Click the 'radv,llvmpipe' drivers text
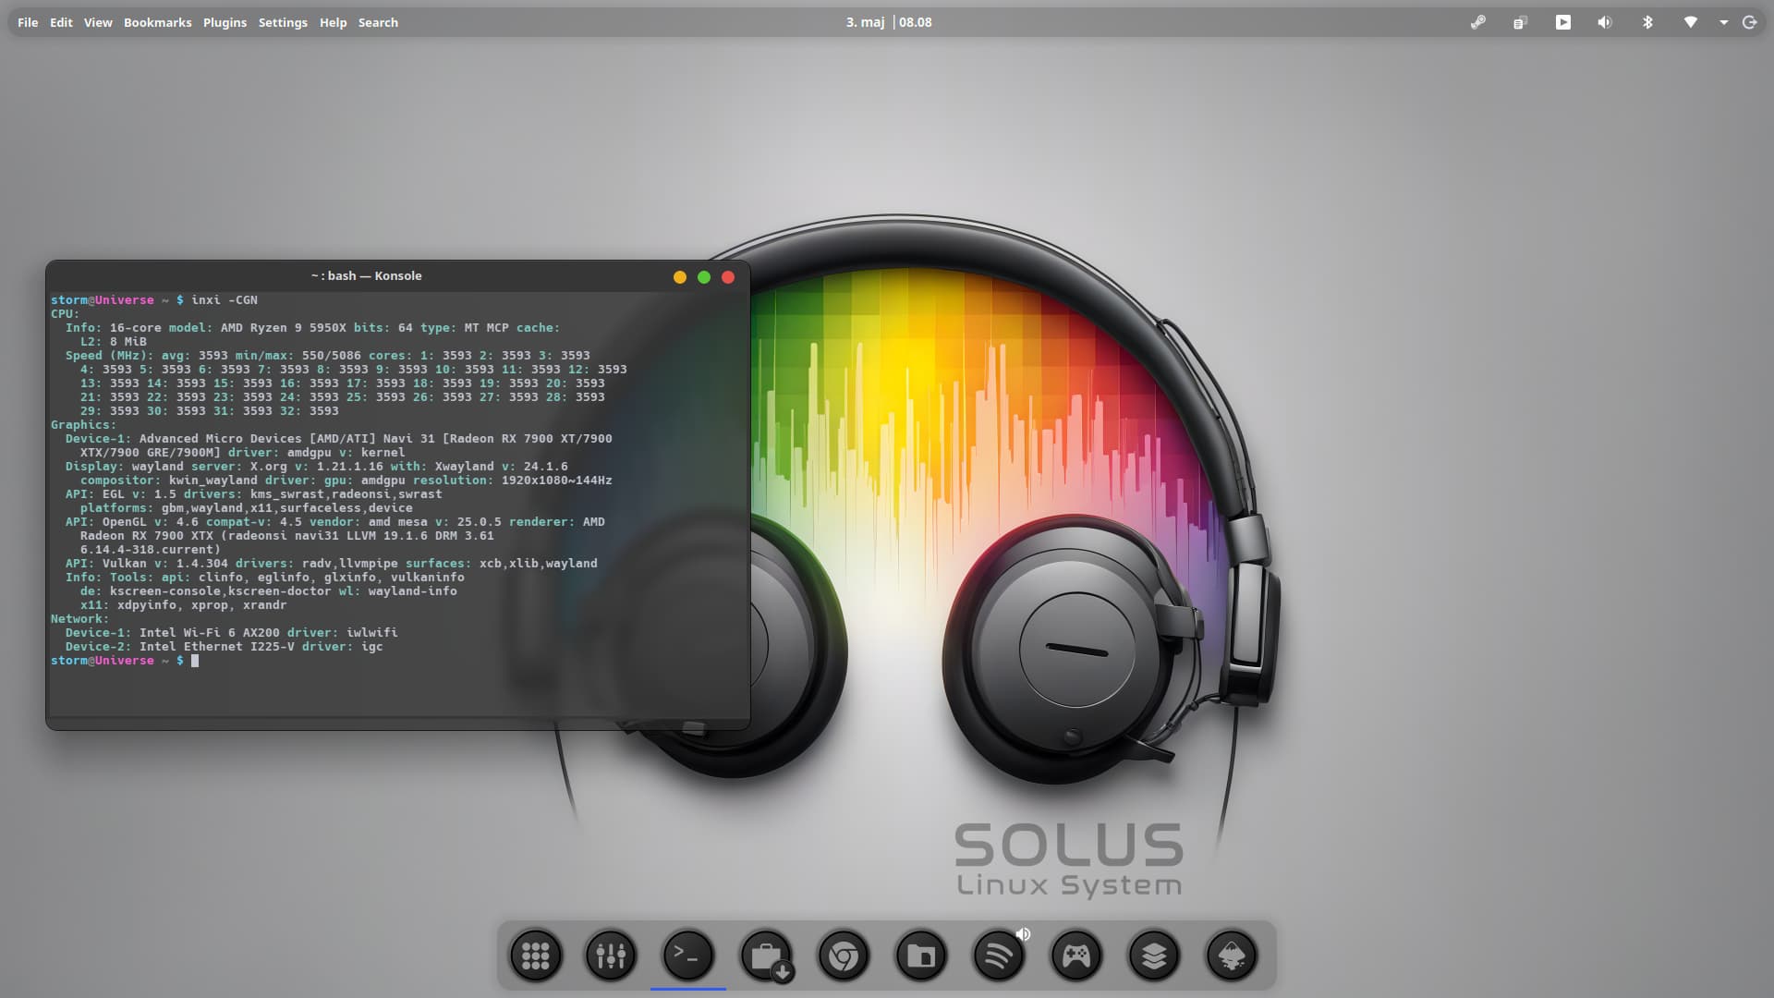This screenshot has height=998, width=1774. [x=350, y=564]
